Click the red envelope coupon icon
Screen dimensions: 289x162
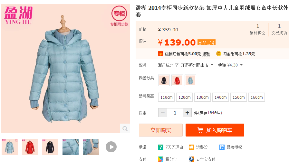click(x=160, y=54)
